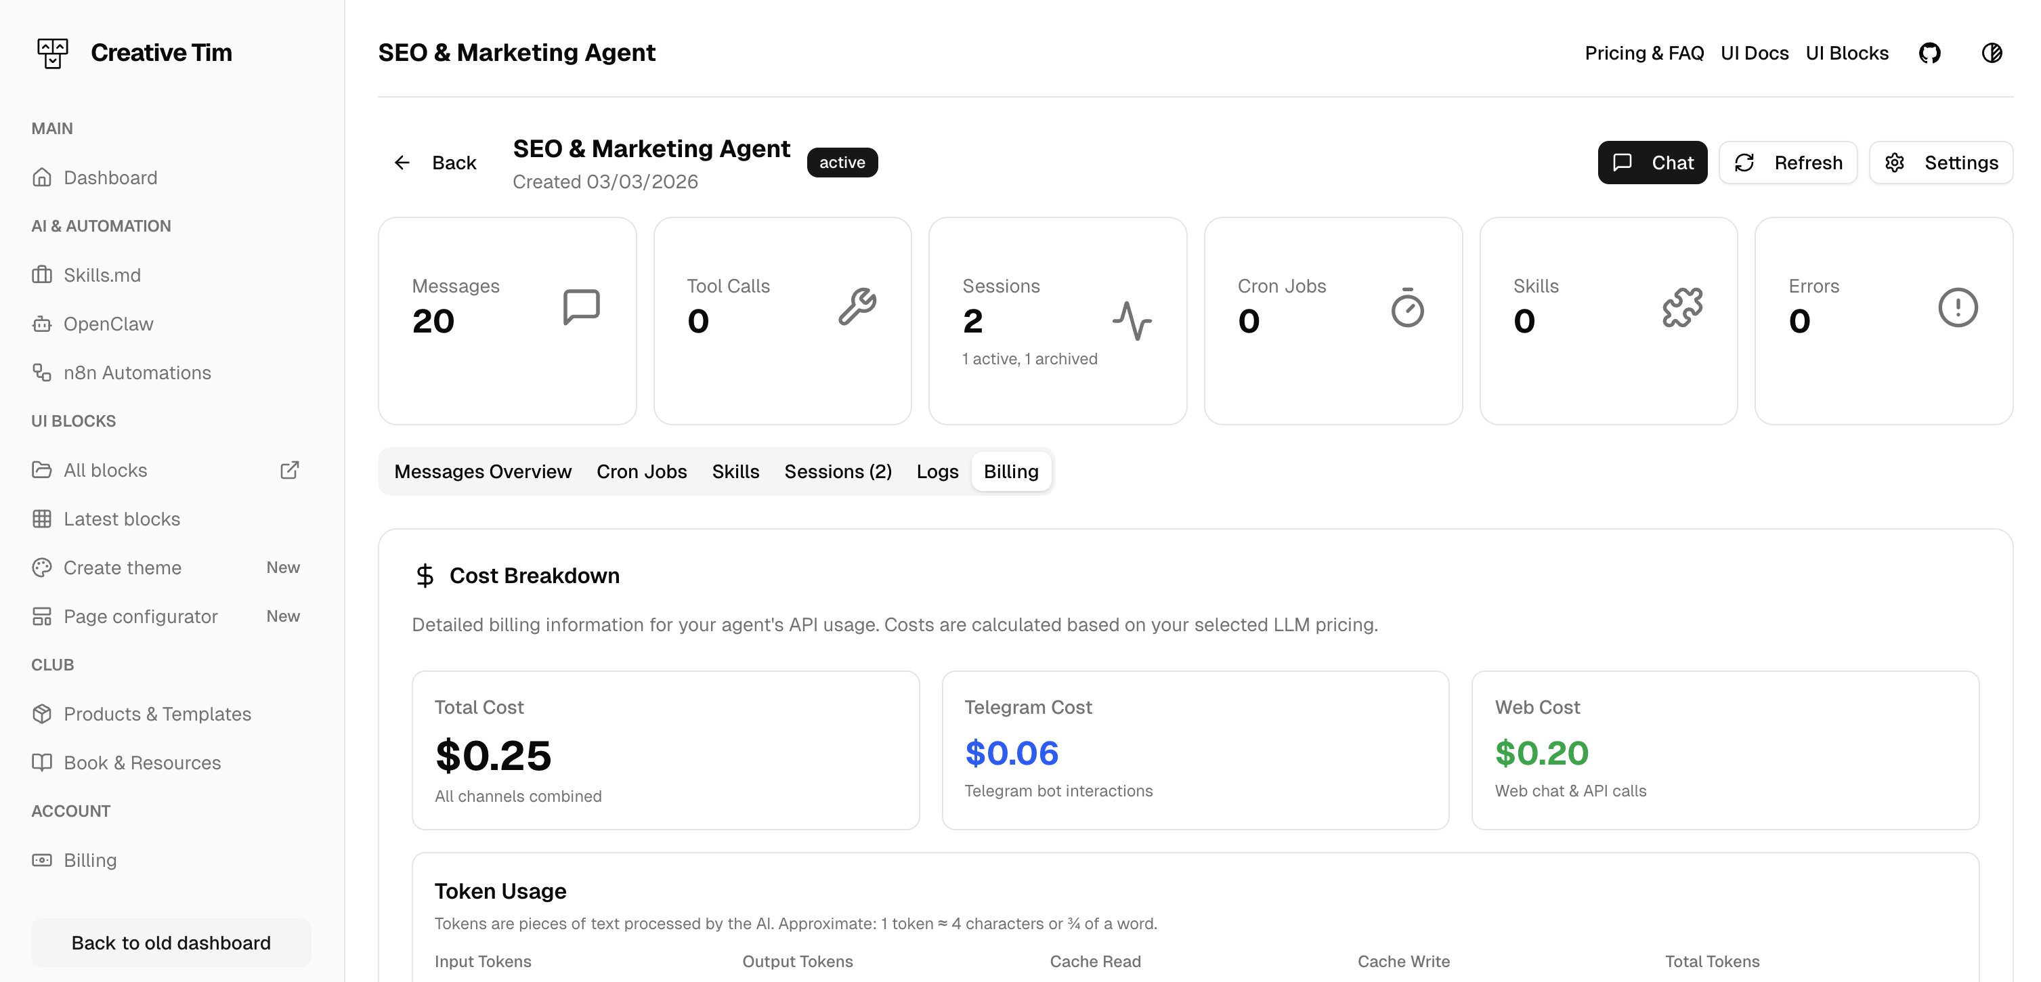Open the OpenClaw sidebar item
Image resolution: width=2041 pixels, height=982 pixels.
(x=171, y=324)
